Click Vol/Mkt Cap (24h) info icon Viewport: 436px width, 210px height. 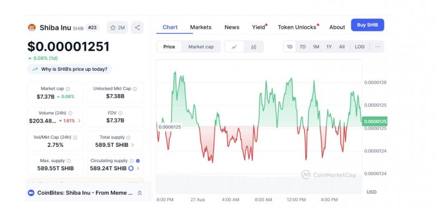click(x=75, y=137)
